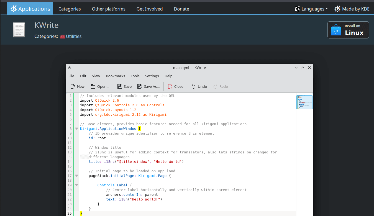
Task: Click the KWrite page heading
Action: 47,25
